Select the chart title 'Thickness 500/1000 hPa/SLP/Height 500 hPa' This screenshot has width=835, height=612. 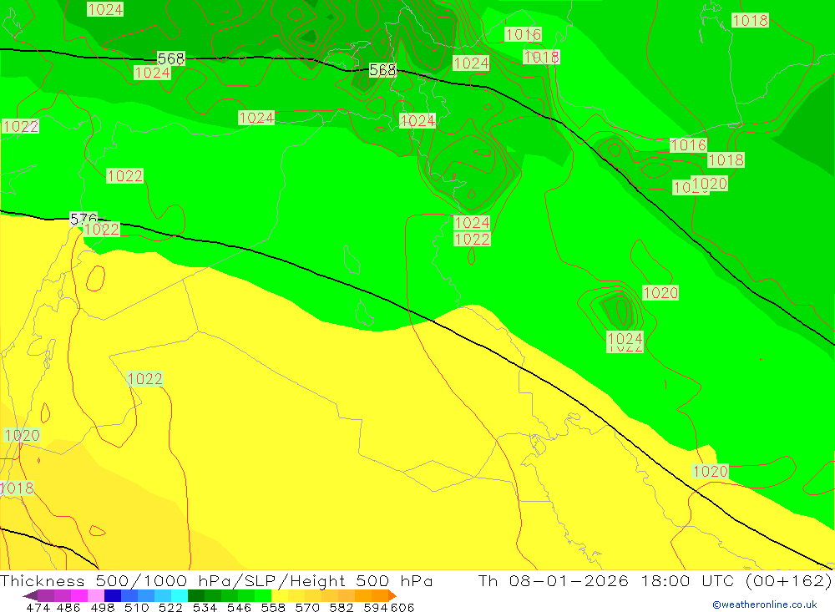tap(216, 580)
